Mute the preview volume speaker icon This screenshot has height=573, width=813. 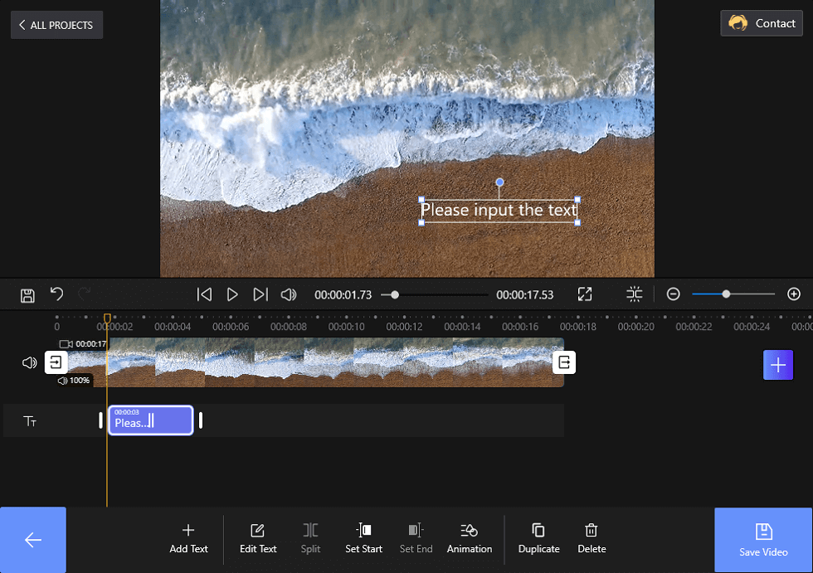point(289,294)
